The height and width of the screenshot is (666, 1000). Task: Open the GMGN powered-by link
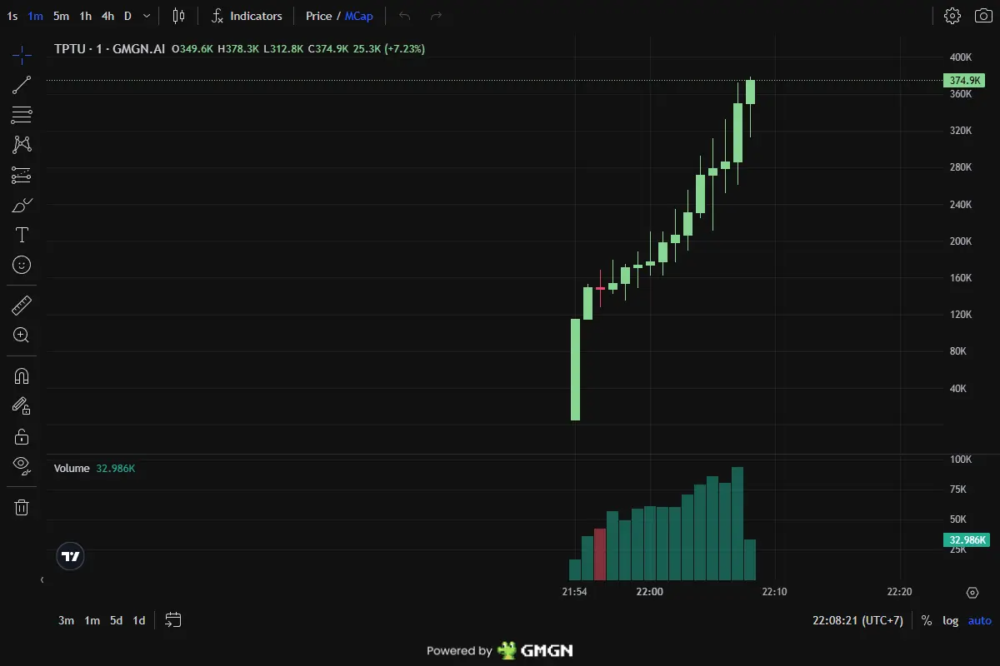500,650
